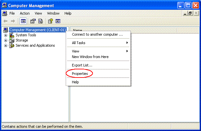Click the Storage tree icon

12,40
